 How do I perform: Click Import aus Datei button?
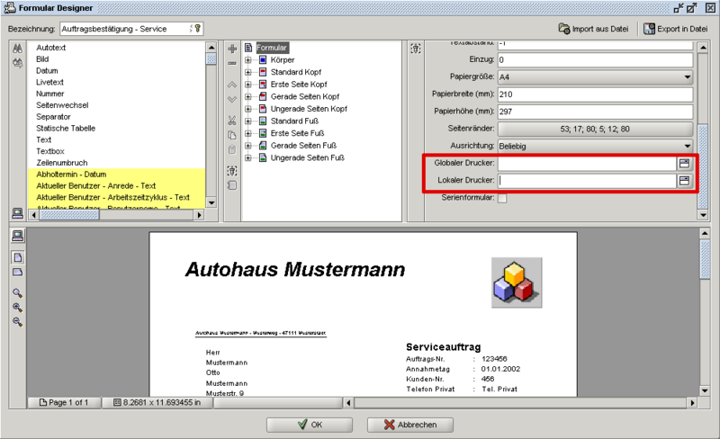(592, 29)
